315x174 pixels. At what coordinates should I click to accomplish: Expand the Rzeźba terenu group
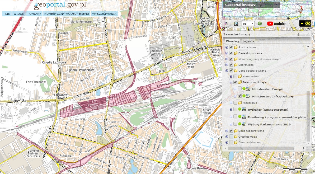(227, 48)
